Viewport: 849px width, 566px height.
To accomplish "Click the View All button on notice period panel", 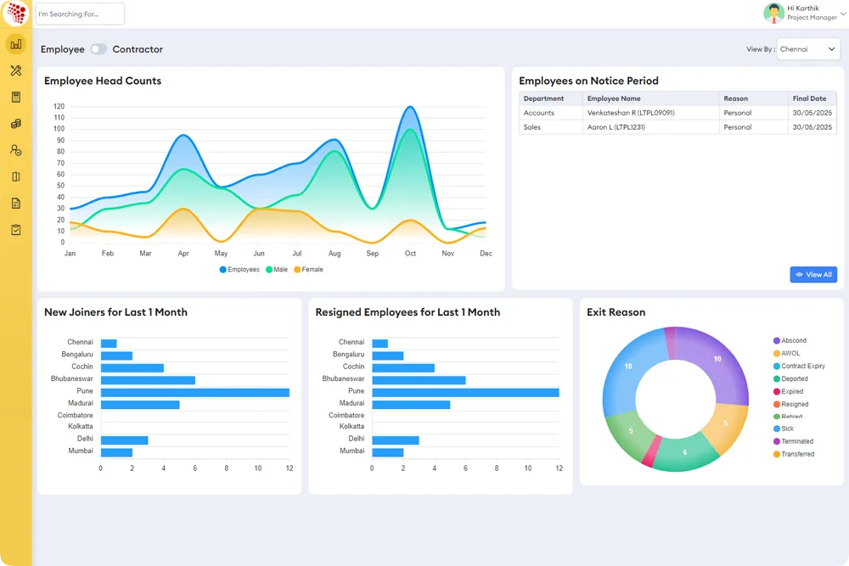I will click(812, 274).
